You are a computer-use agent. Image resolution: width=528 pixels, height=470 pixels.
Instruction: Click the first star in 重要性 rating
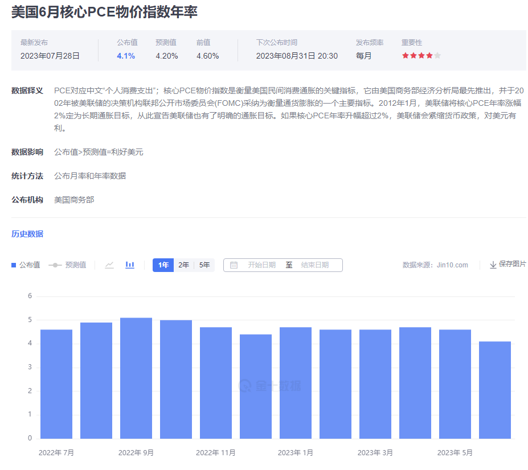tap(404, 56)
